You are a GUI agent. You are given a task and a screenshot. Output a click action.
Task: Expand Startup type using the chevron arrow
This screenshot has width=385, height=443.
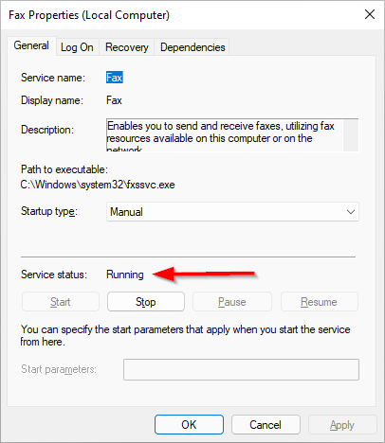pyautogui.click(x=351, y=212)
